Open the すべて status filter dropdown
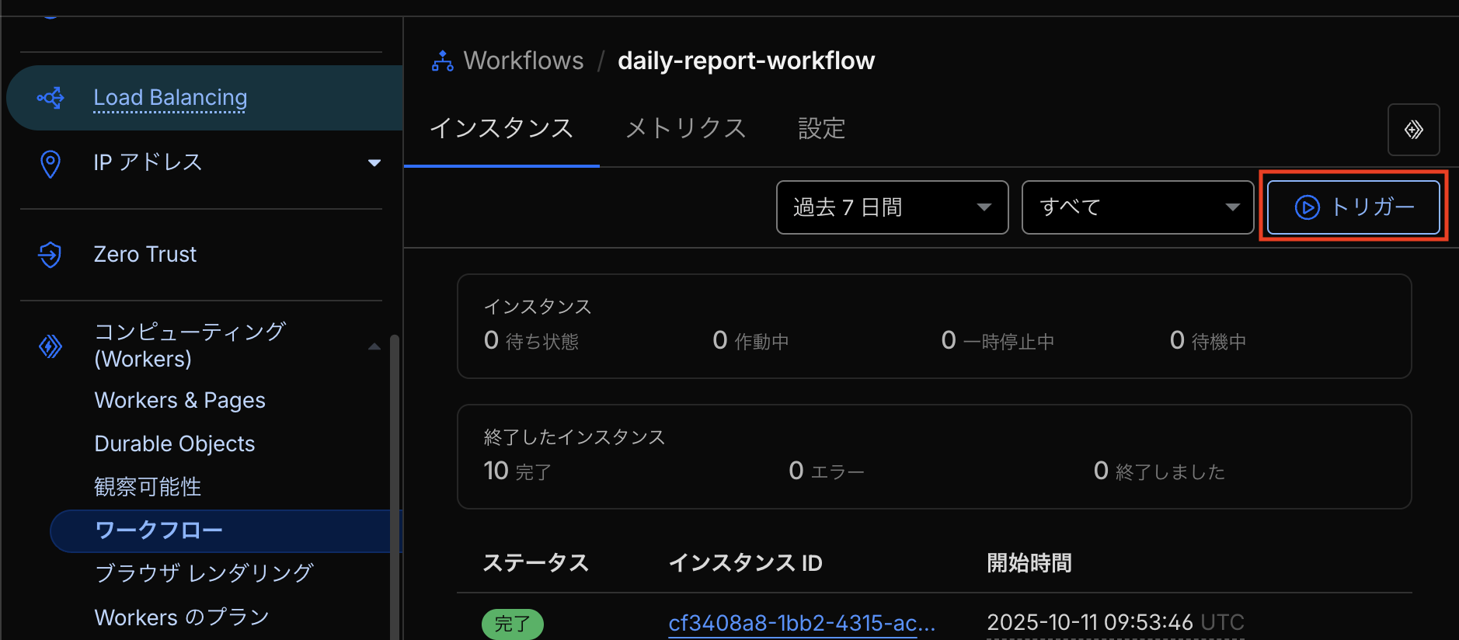Image resolution: width=1459 pixels, height=640 pixels. (1137, 207)
